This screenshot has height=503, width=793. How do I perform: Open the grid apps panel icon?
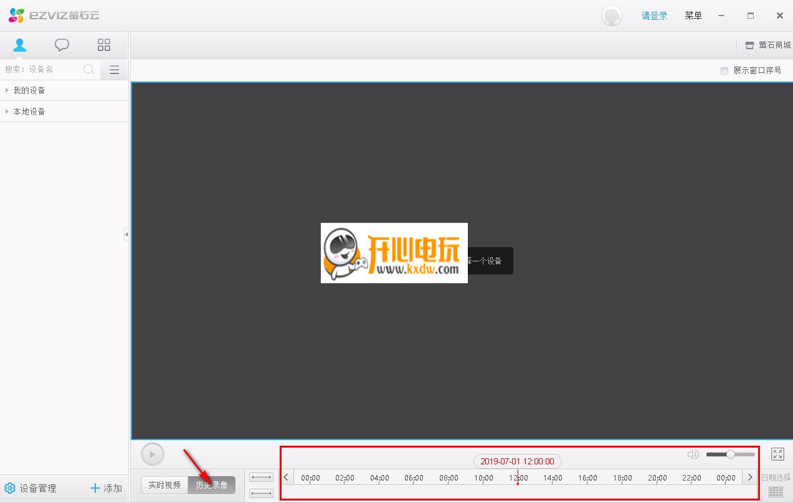point(104,45)
